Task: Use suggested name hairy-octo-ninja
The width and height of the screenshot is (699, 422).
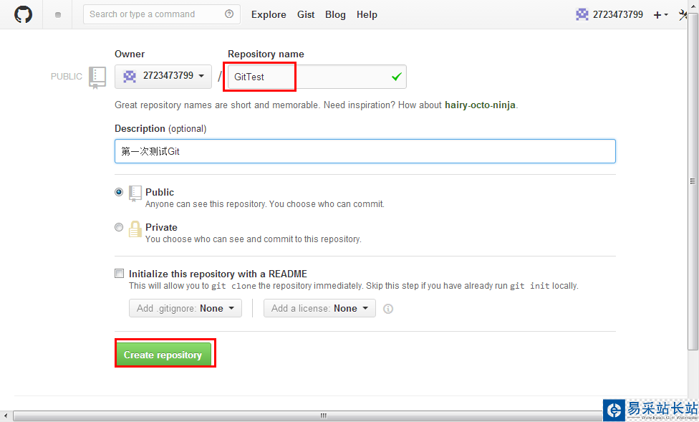Action: [480, 105]
